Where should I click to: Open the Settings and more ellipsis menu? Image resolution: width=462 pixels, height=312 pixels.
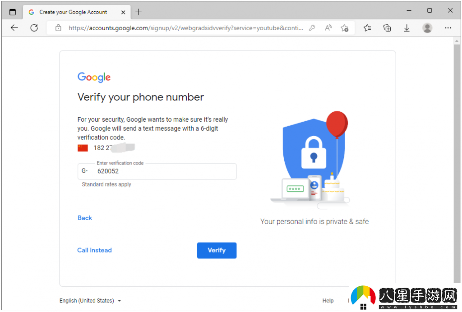[448, 28]
